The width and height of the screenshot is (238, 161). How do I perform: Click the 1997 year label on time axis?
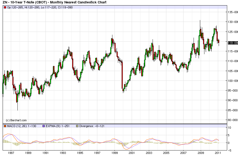(x=97, y=153)
